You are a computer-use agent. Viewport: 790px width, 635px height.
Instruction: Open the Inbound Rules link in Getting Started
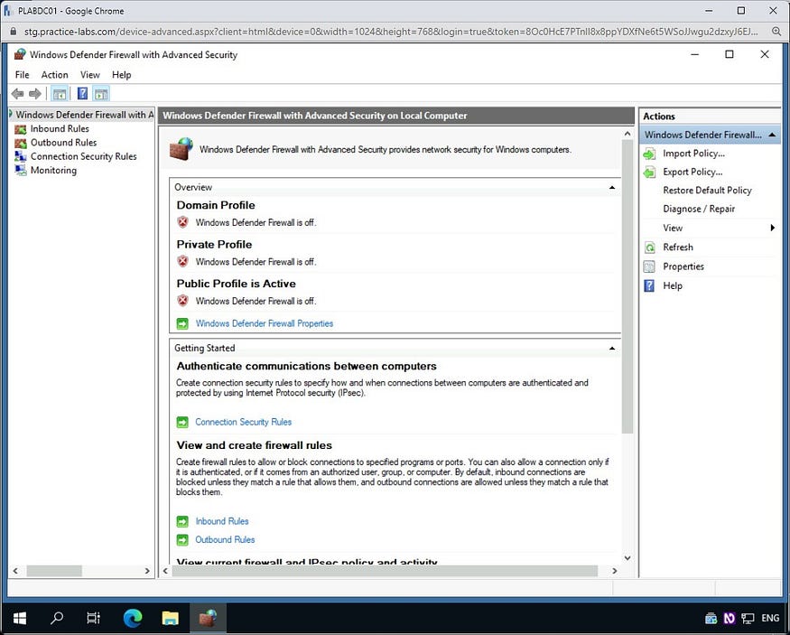pyautogui.click(x=222, y=521)
